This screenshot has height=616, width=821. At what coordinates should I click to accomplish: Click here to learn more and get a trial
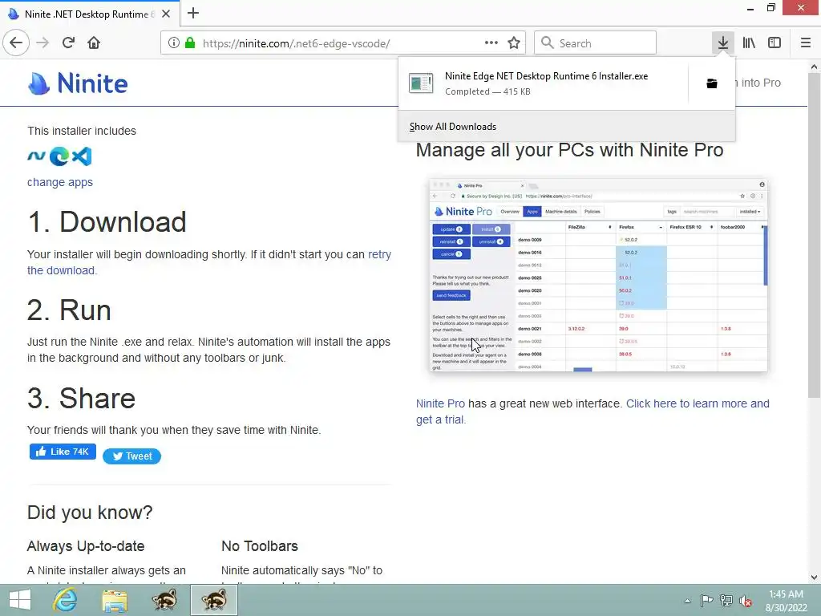pos(592,411)
